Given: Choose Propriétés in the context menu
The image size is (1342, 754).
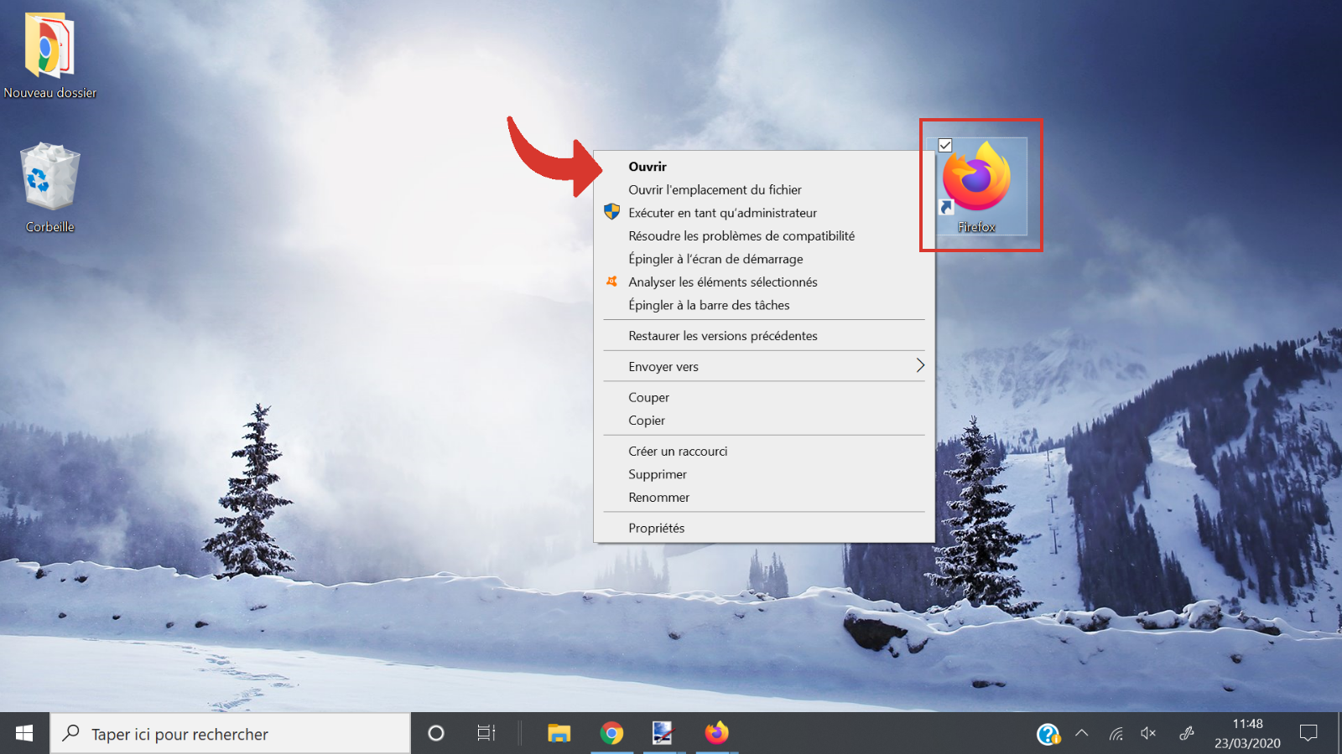Looking at the screenshot, I should [x=656, y=528].
